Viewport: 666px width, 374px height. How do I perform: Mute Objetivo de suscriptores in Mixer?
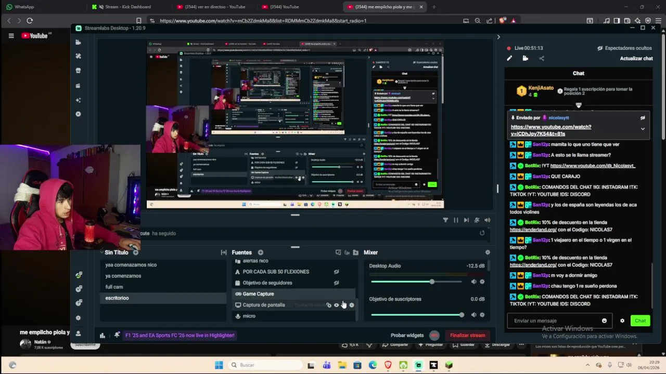(x=473, y=315)
